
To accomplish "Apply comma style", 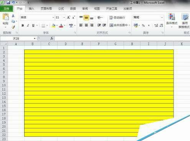I will tap(149, 25).
